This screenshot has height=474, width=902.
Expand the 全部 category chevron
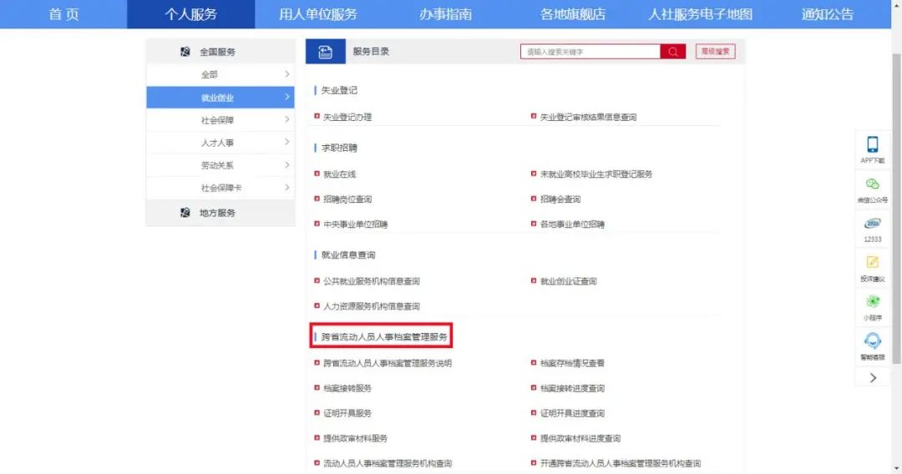286,74
